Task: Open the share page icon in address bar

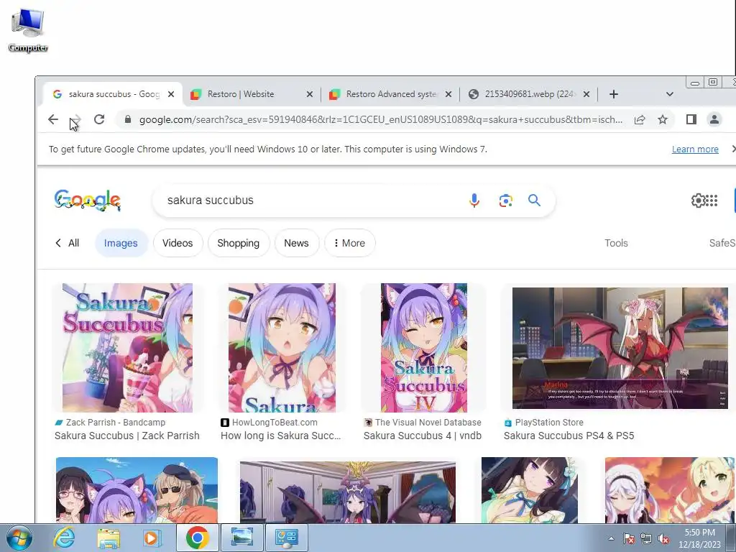Action: point(640,120)
